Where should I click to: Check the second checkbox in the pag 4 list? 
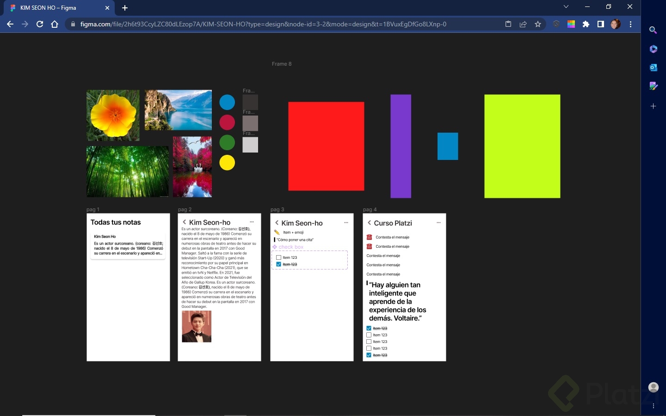(369, 335)
